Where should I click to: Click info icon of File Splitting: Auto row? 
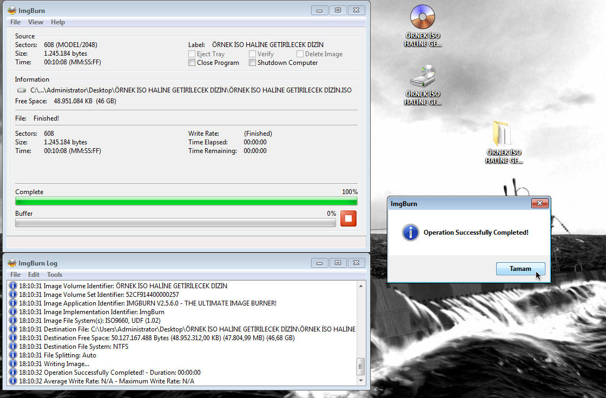pos(13,355)
